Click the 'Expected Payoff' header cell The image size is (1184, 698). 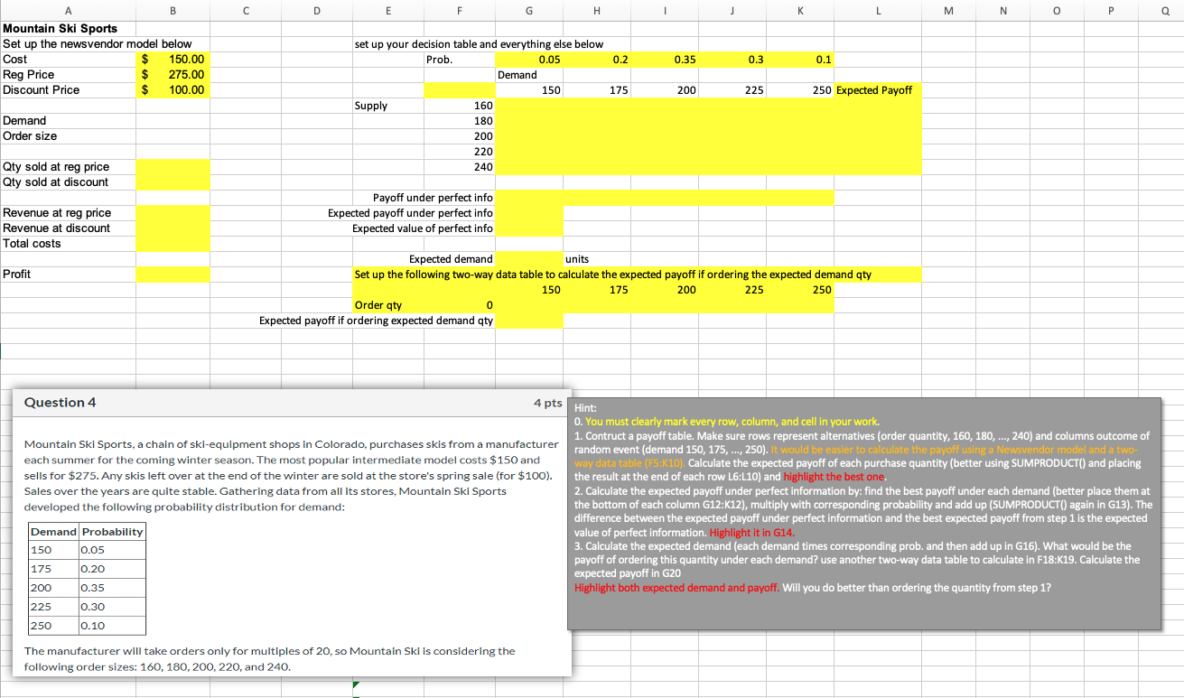pos(879,90)
